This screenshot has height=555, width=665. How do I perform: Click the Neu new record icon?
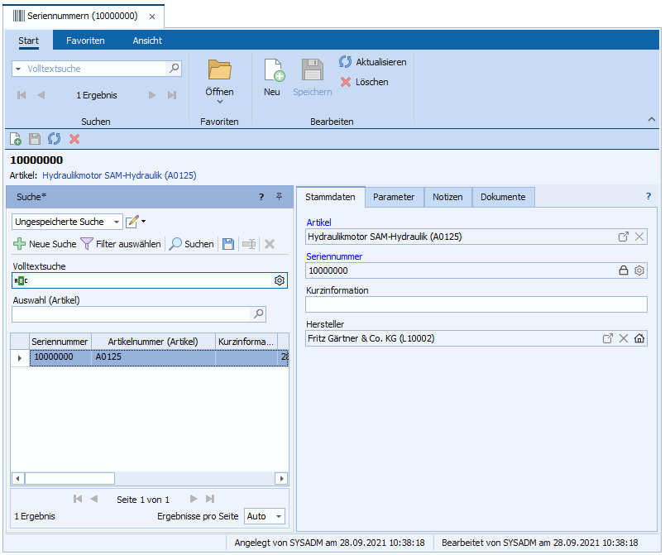click(x=273, y=71)
